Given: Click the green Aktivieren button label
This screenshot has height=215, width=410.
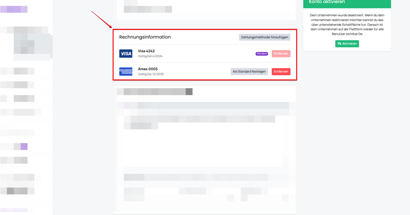Looking at the screenshot, I should click(350, 44).
